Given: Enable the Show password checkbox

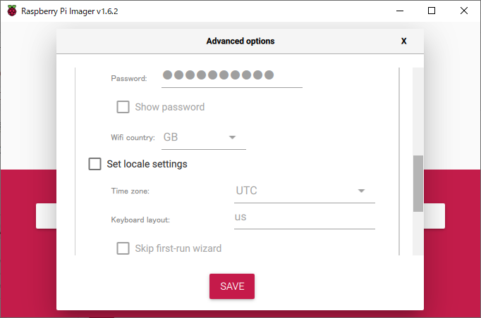Looking at the screenshot, I should pyautogui.click(x=123, y=107).
